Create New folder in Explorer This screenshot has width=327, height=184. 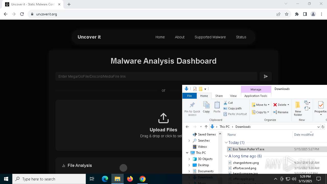pos(298,109)
